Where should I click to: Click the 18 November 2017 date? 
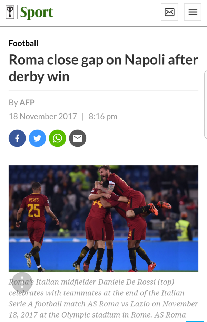pos(43,117)
